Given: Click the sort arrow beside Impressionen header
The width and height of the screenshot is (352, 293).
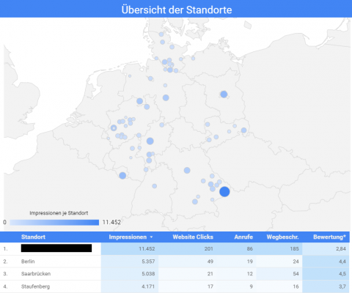Looking at the screenshot, I should (x=151, y=237).
